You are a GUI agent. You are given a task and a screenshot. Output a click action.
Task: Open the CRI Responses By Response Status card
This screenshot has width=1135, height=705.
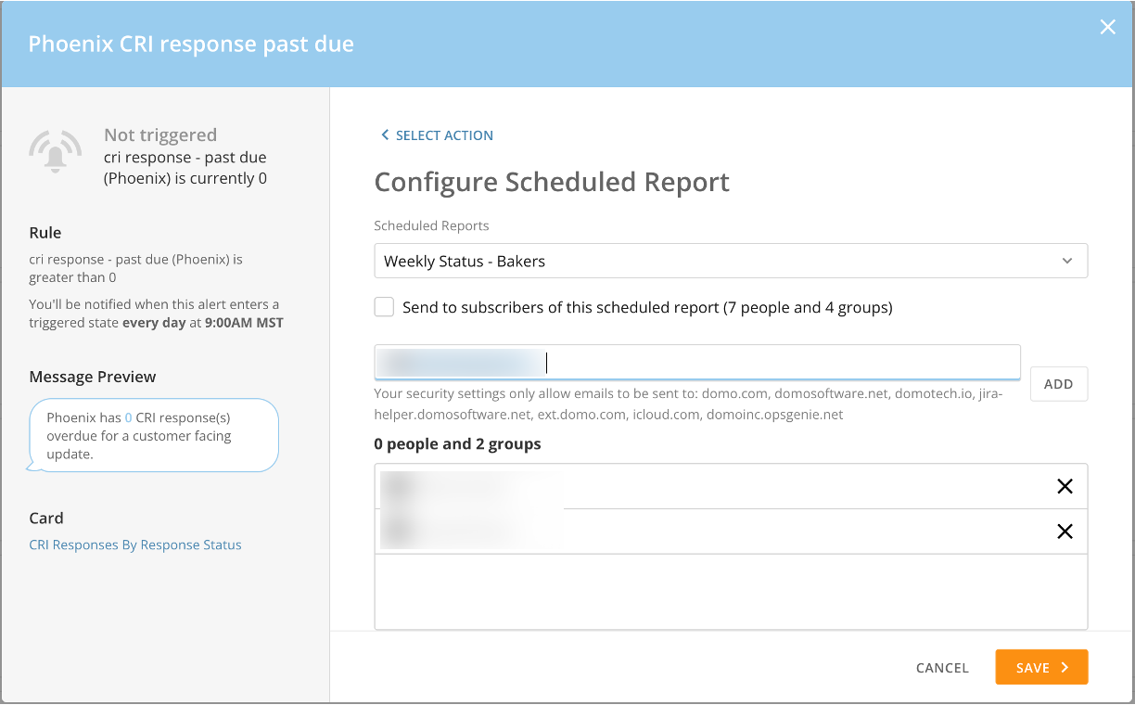pos(135,545)
